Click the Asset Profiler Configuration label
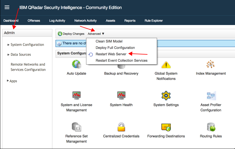This screenshot has height=149, width=235. click(211, 107)
